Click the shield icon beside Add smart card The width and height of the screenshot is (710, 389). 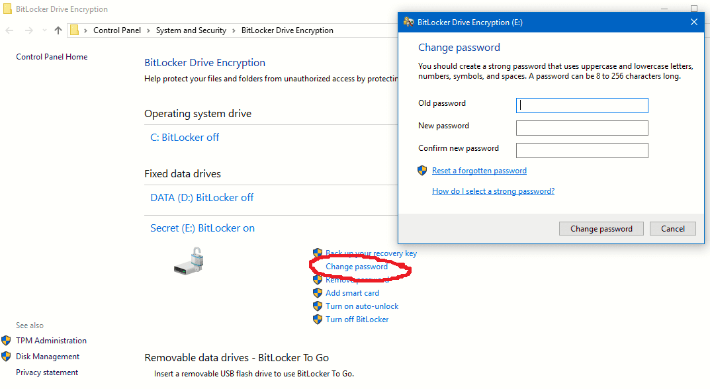318,293
